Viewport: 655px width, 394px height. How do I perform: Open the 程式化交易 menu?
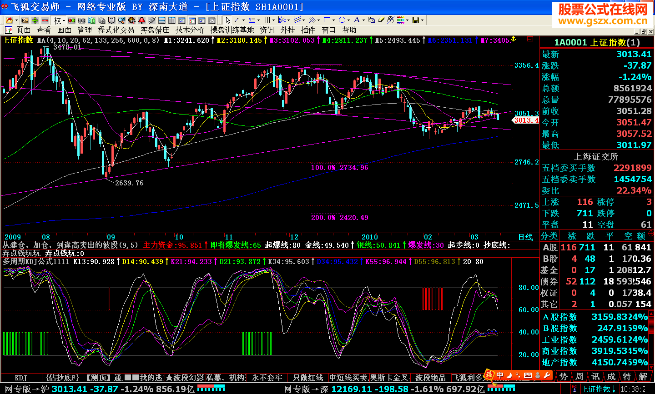point(116,30)
